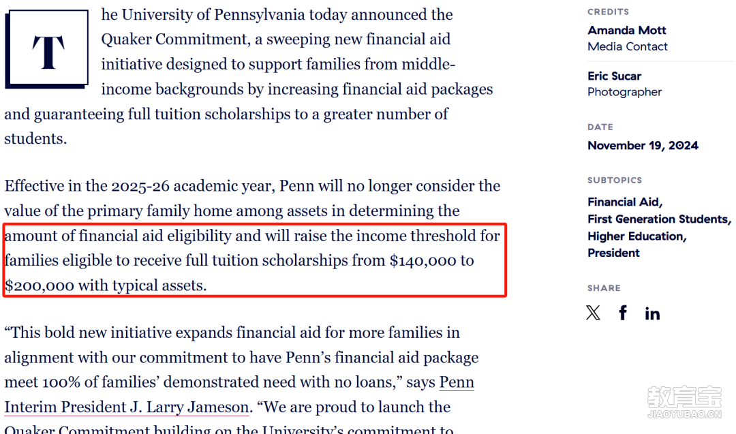The image size is (736, 434).
Task: Click Amanda Mott in the credits
Action: [x=627, y=30]
